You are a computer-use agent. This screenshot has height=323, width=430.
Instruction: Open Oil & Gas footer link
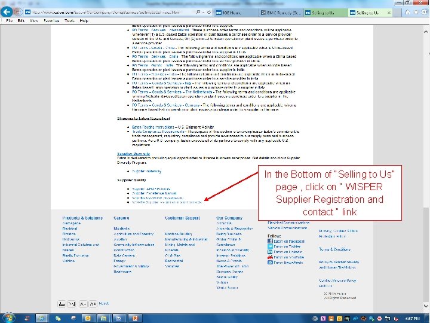[x=173, y=255]
